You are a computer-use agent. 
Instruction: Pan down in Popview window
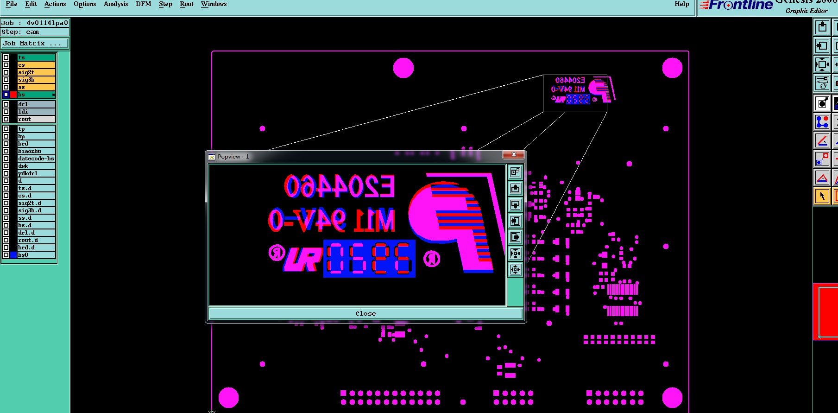(515, 205)
